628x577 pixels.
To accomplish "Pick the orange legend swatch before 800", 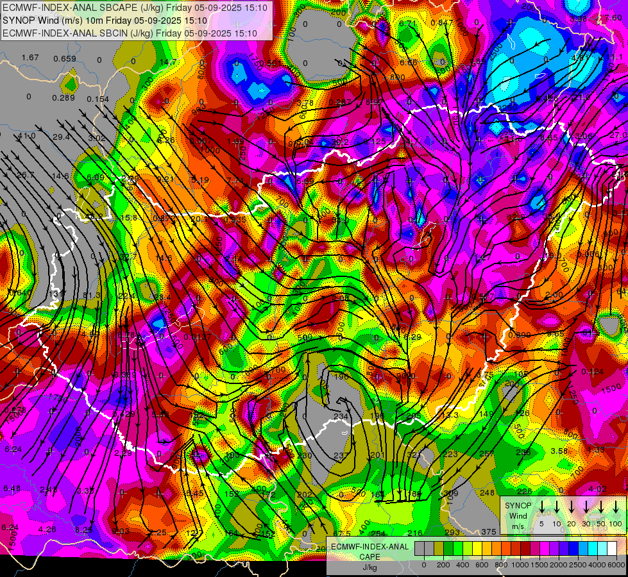I will [x=496, y=548].
